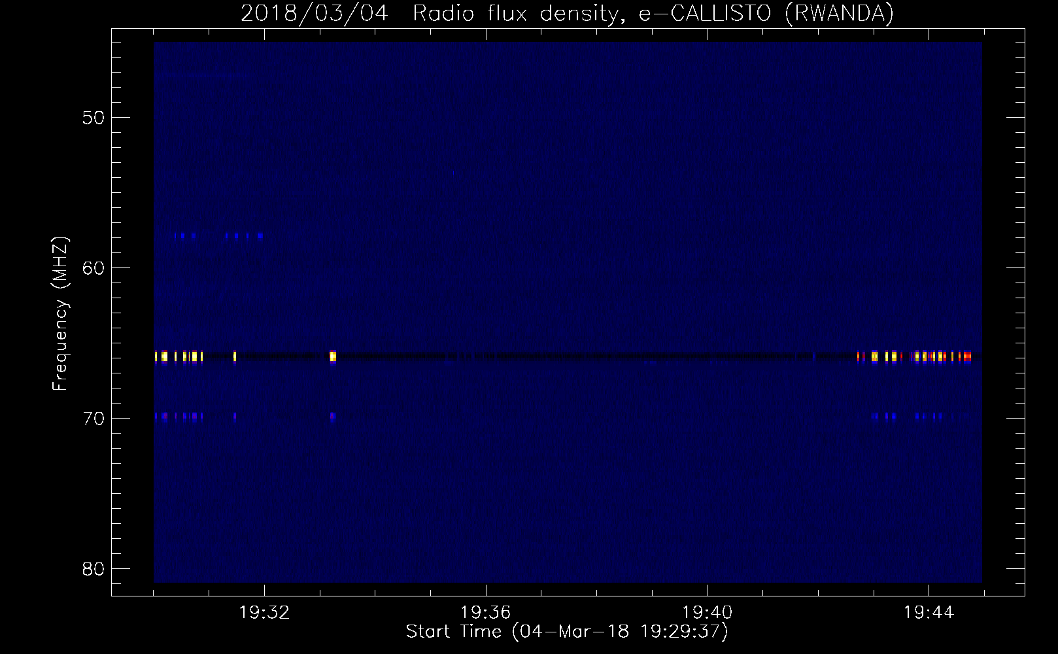Select the 60 MHz frequency axis label

[94, 268]
